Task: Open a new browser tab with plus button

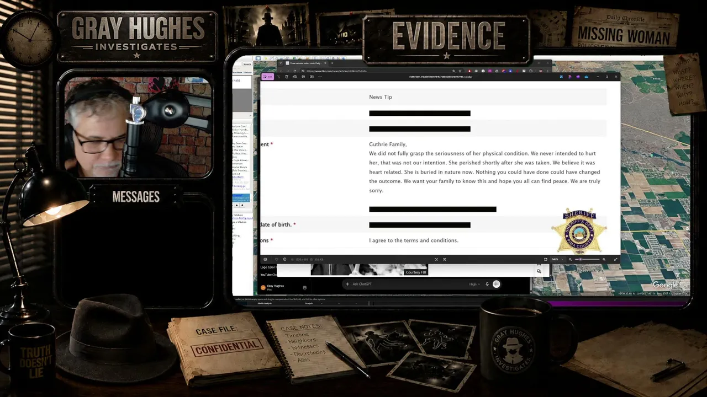Action: [x=331, y=63]
